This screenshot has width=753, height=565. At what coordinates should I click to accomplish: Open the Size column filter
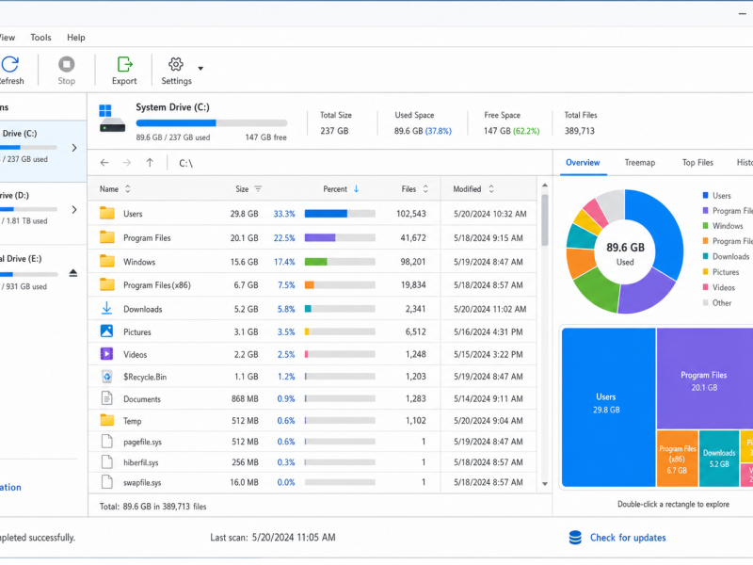click(258, 189)
